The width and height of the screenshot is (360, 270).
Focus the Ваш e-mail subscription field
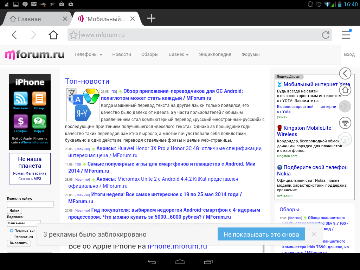pyautogui.click(x=24, y=223)
